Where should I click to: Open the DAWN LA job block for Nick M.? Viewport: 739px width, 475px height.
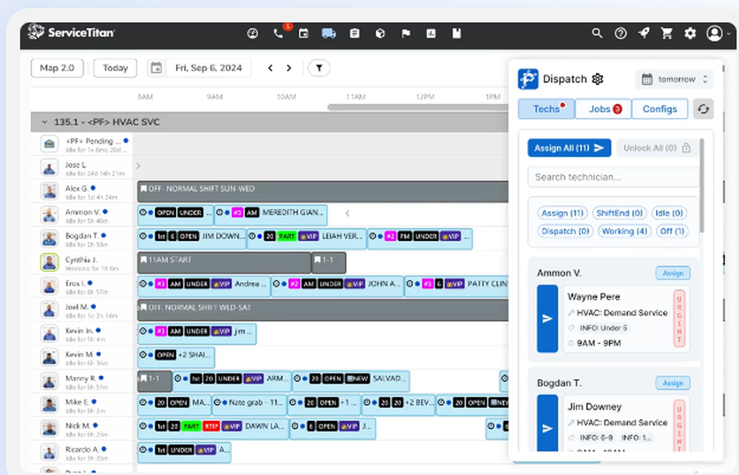213,428
